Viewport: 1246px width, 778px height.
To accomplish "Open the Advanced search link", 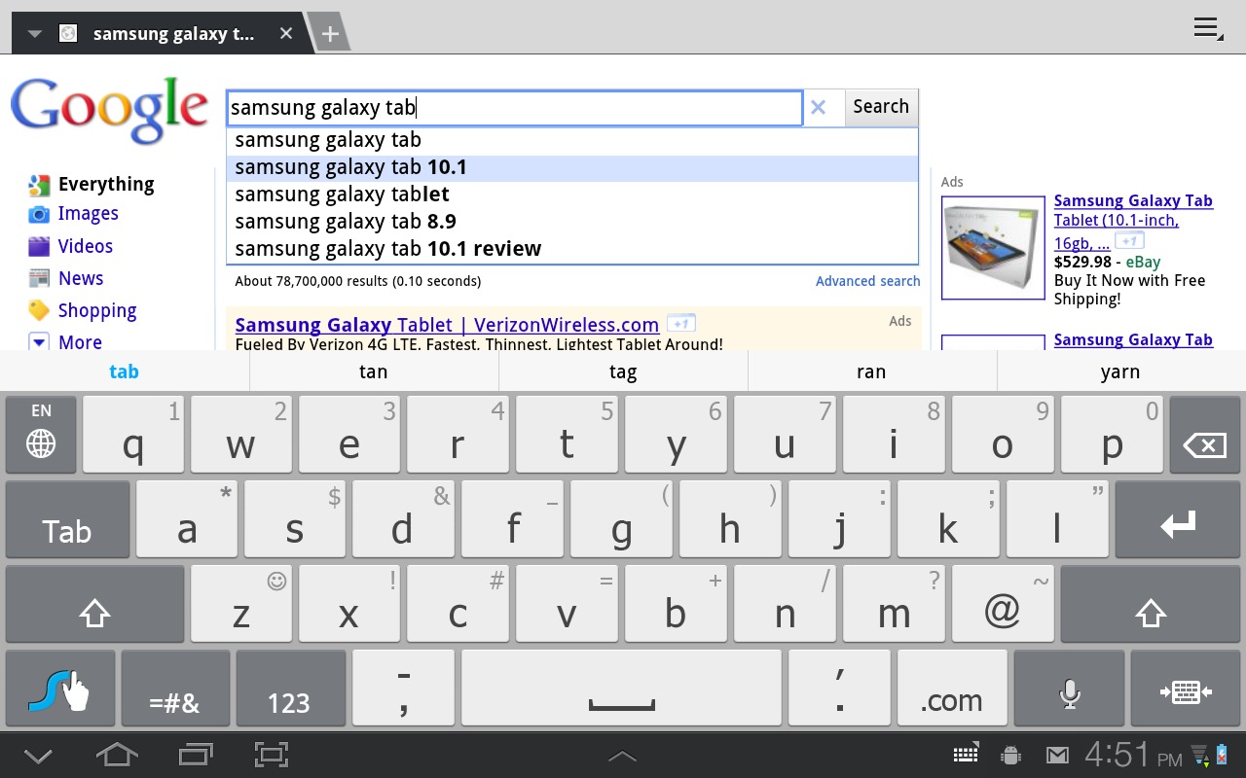I will [x=867, y=281].
